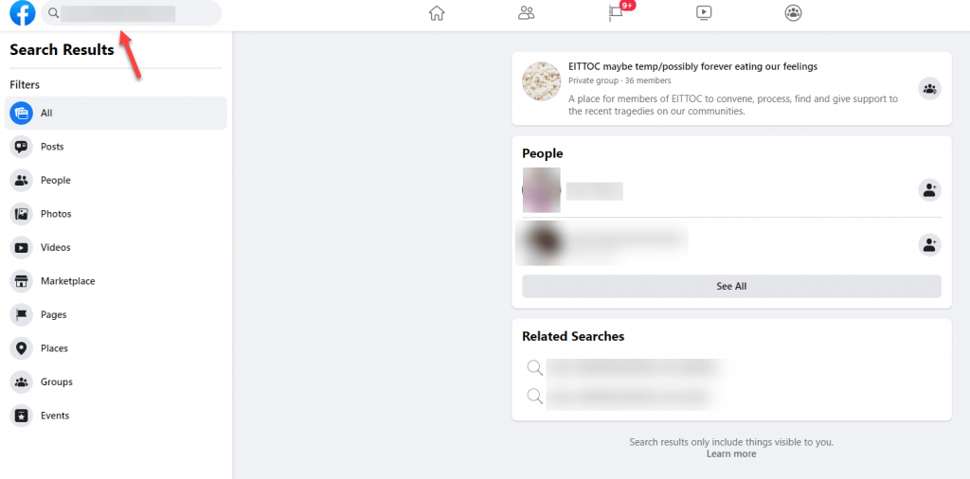Filter results by People
970x479 pixels.
pyautogui.click(x=116, y=181)
